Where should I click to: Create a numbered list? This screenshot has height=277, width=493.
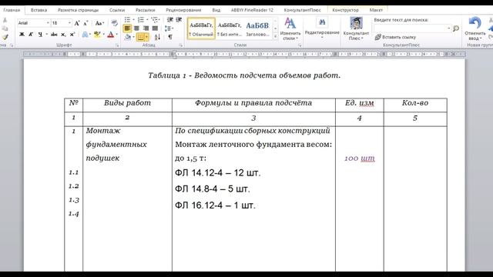tap(140, 20)
